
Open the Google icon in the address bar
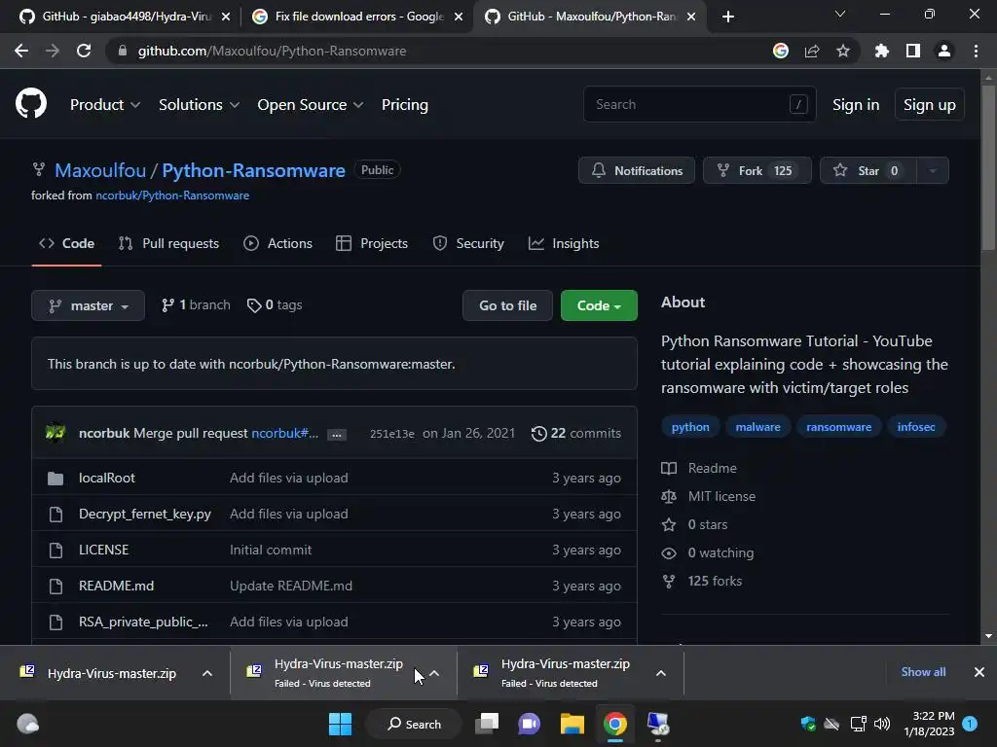coord(781,51)
